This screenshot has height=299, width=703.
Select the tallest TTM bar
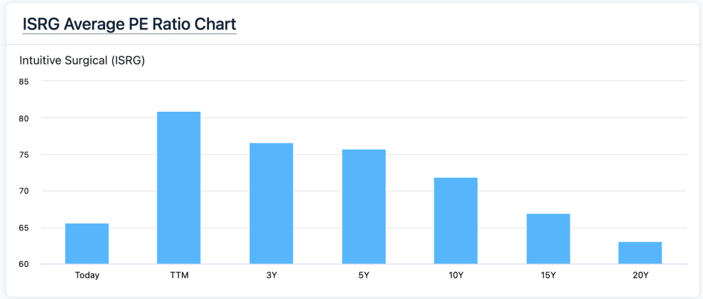coord(179,188)
